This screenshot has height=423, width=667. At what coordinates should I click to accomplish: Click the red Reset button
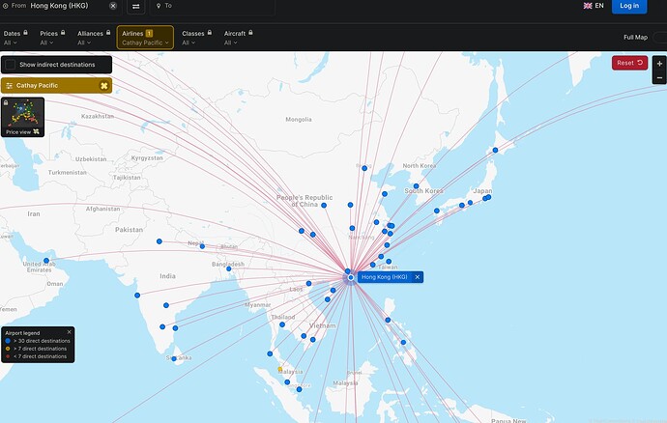[x=629, y=63]
